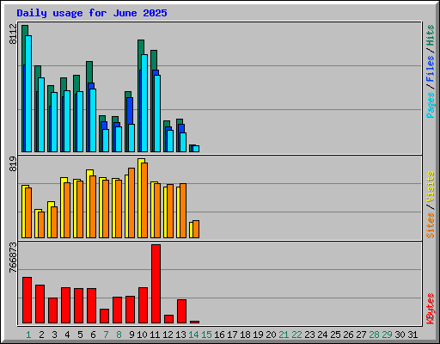Click the Hits legend label
Viewport: 440px width, 344px height.
(x=431, y=35)
